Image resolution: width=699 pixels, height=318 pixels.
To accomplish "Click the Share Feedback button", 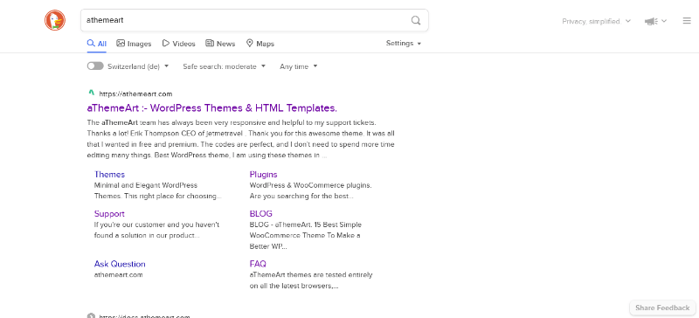I will click(662, 308).
